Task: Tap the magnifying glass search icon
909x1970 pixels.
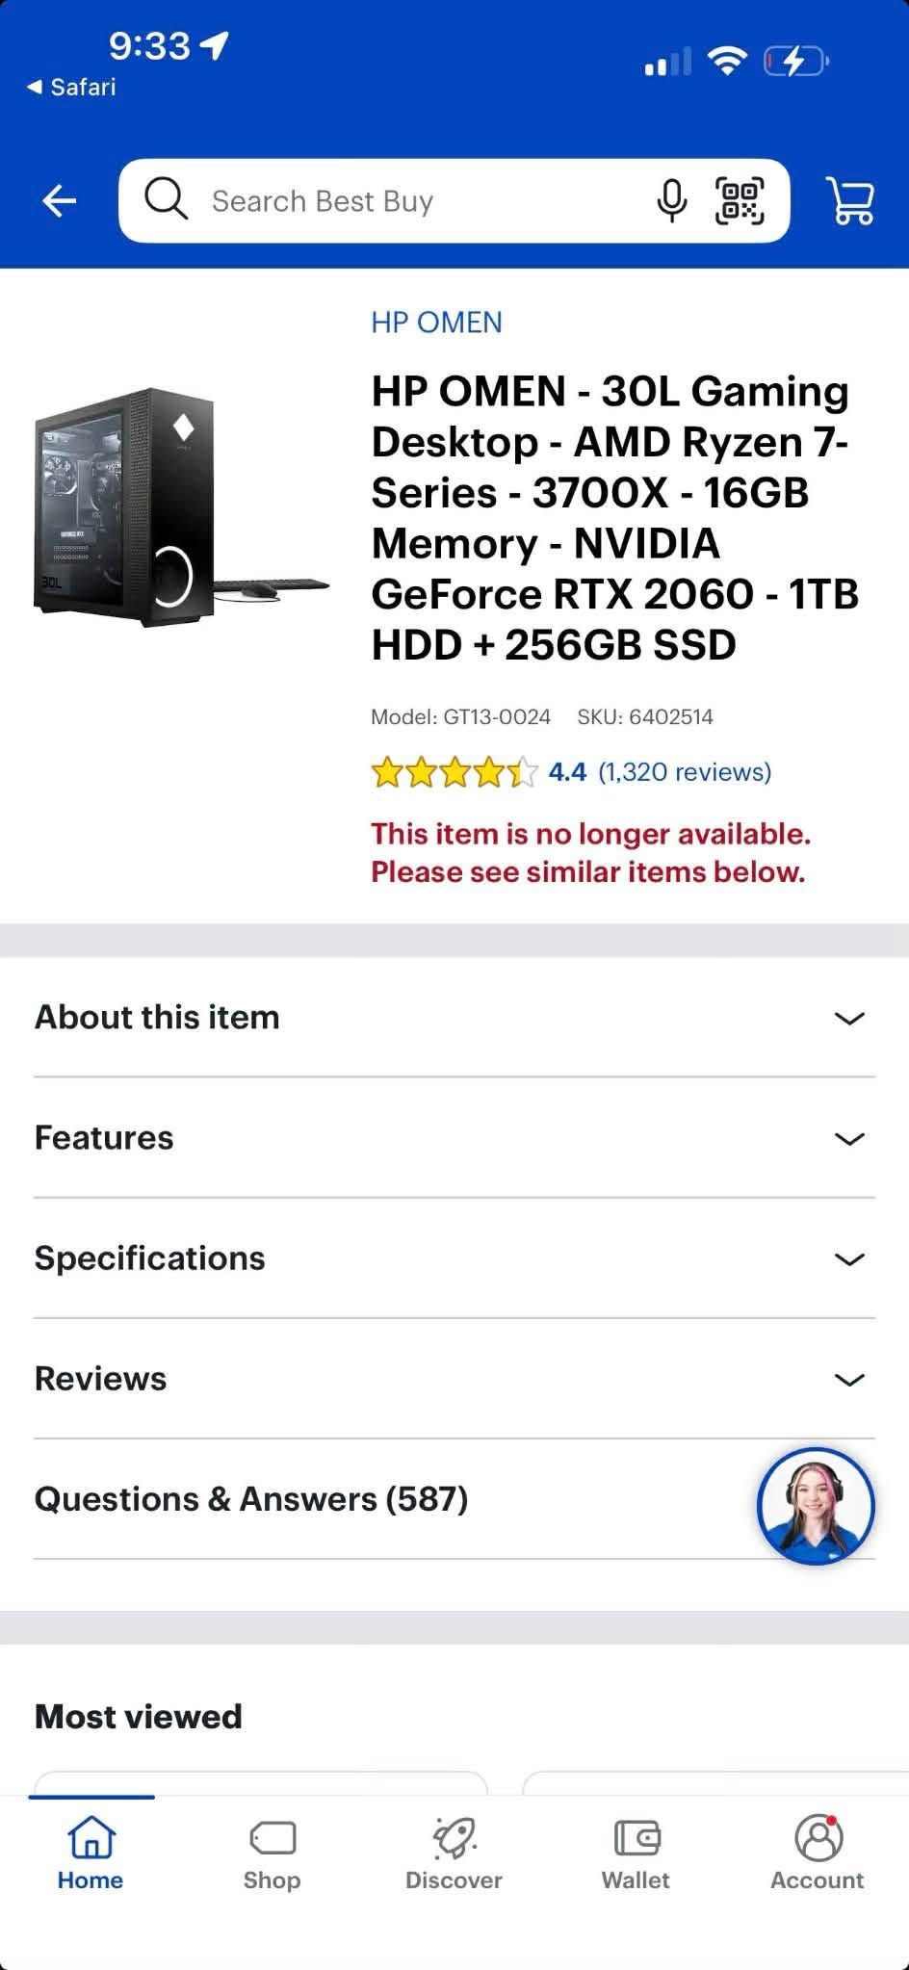Action: click(166, 199)
